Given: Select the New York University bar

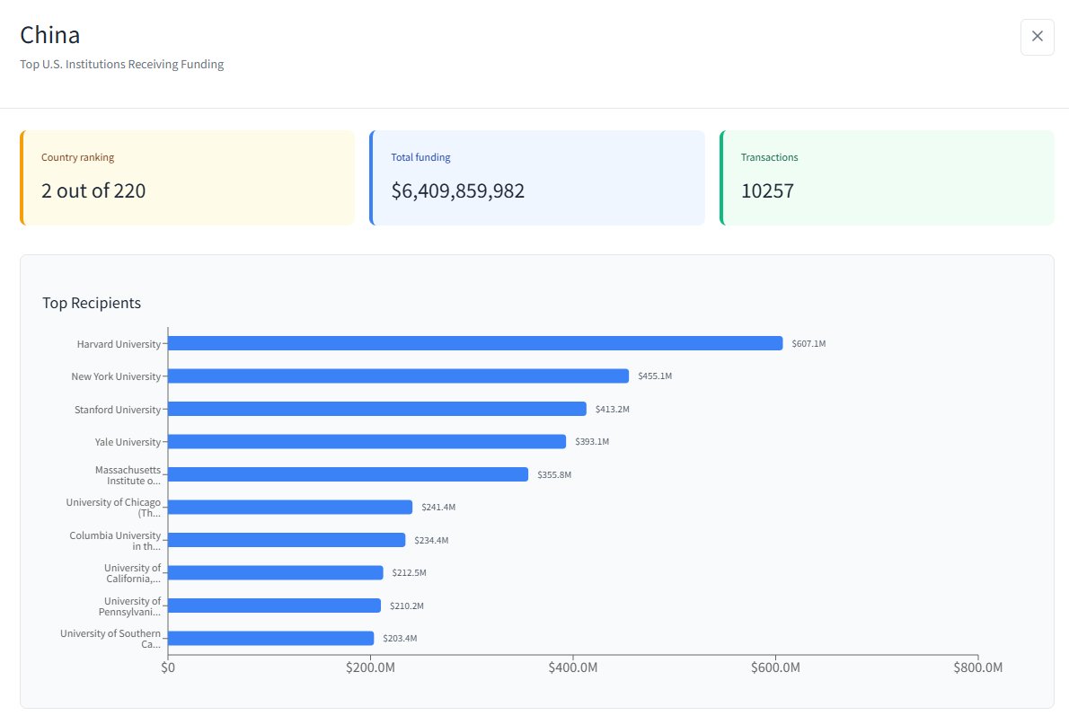Looking at the screenshot, I should point(398,376).
